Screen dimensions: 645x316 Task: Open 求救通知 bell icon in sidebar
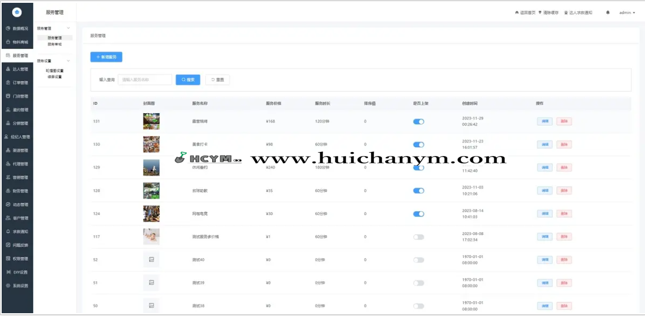pos(8,232)
